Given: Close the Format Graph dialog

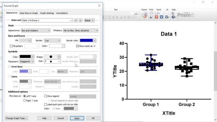Looking at the screenshot, I should pyautogui.click(x=99, y=6).
